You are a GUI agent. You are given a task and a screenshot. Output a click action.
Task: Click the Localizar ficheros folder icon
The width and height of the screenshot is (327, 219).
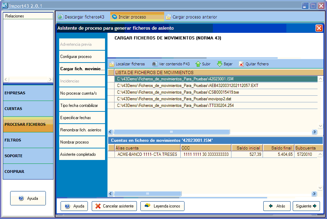tap(112, 64)
